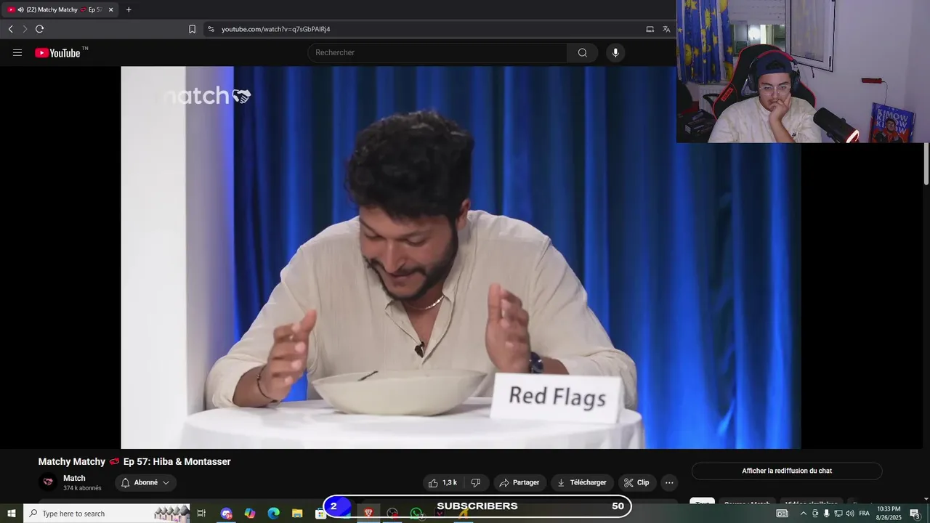930x523 pixels.
Task: Mute the tab via its speaker icon
Action: pos(20,9)
